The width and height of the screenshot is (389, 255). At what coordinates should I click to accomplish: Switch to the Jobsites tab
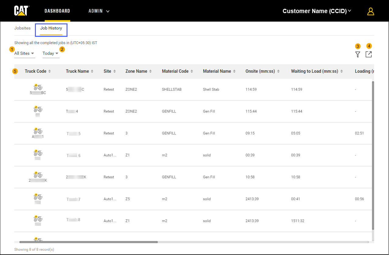click(x=22, y=28)
